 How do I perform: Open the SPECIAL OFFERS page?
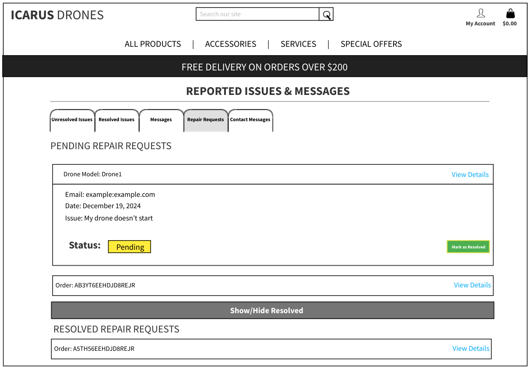[371, 44]
